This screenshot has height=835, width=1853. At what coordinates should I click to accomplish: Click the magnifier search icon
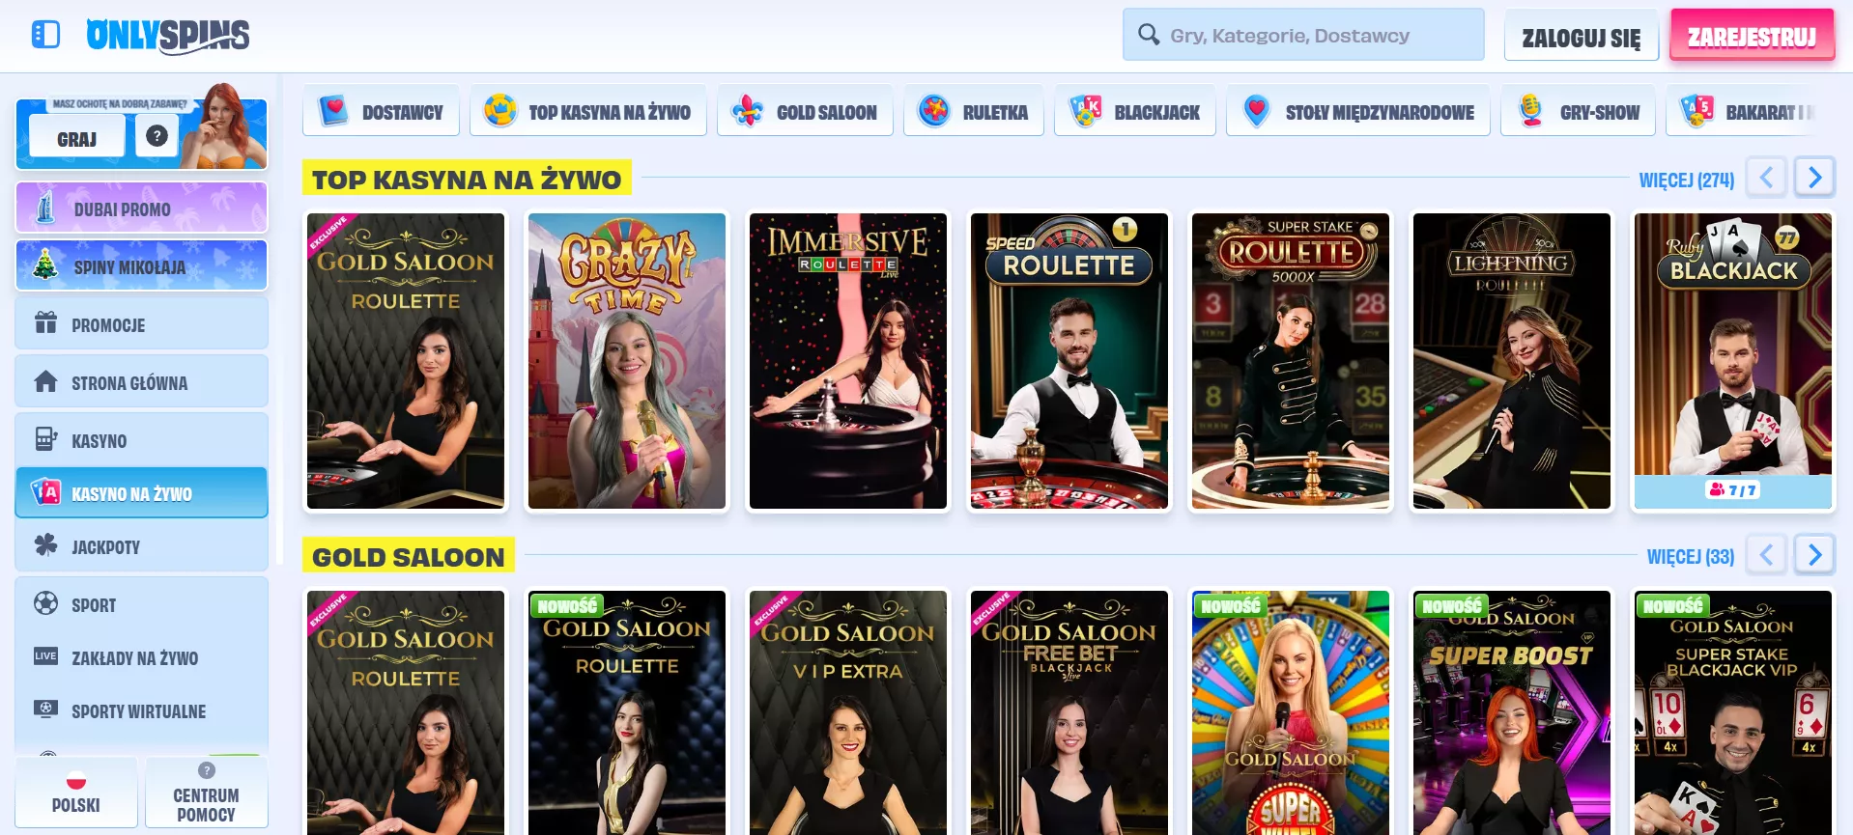[1148, 35]
